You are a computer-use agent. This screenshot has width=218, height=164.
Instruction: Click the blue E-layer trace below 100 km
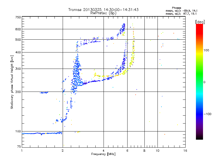pos(42,133)
